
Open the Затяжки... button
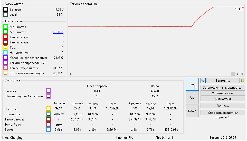223,80
